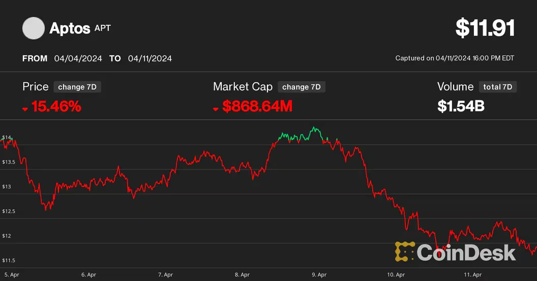This screenshot has height=281, width=537.
Task: Click the green peak segment of price line
Action: pos(301,135)
